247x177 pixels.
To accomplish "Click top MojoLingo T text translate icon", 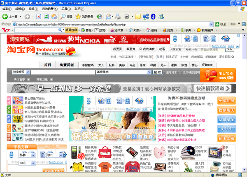I will click(210, 39).
